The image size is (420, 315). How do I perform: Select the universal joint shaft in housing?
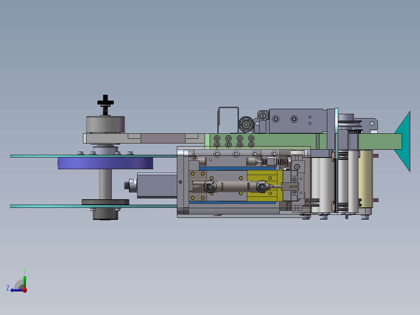pyautogui.click(x=236, y=186)
